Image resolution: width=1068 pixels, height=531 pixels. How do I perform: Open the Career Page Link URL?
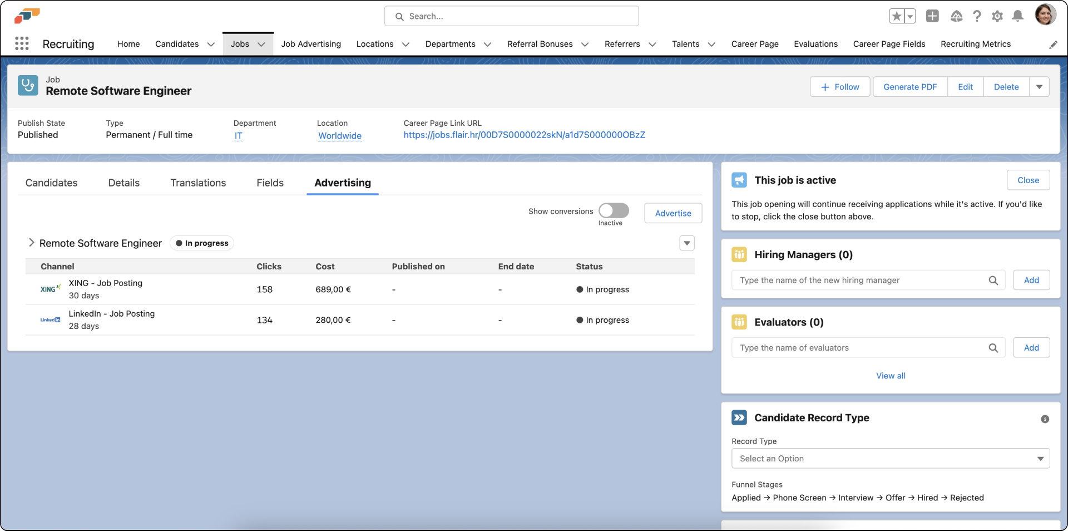coord(524,135)
